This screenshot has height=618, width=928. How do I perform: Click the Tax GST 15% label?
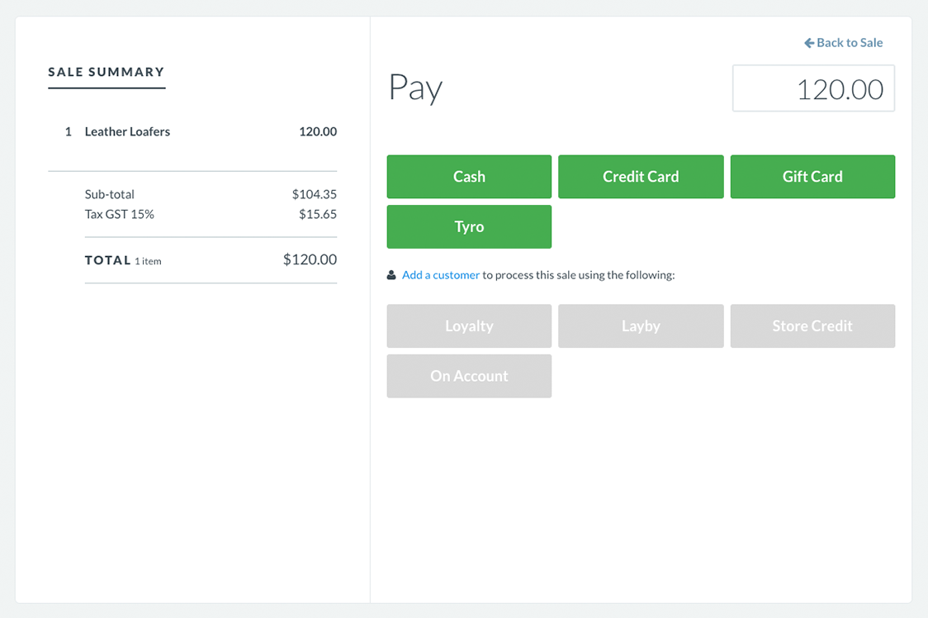tap(120, 215)
